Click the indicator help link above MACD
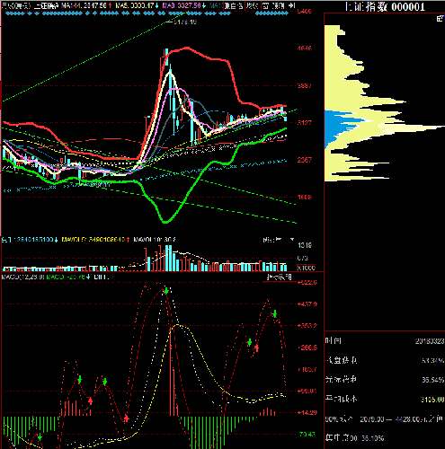445x449 pixels. 279,277
